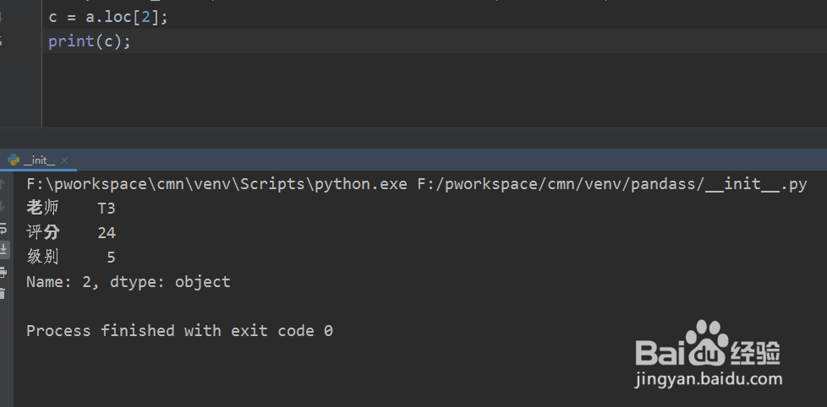
Task: Click the jingyan.baidu.com watermark text
Action: click(710, 379)
